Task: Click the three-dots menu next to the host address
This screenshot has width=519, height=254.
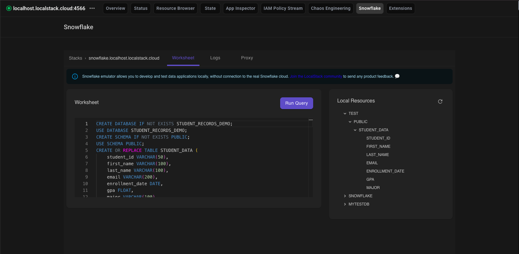Action: pos(92,8)
